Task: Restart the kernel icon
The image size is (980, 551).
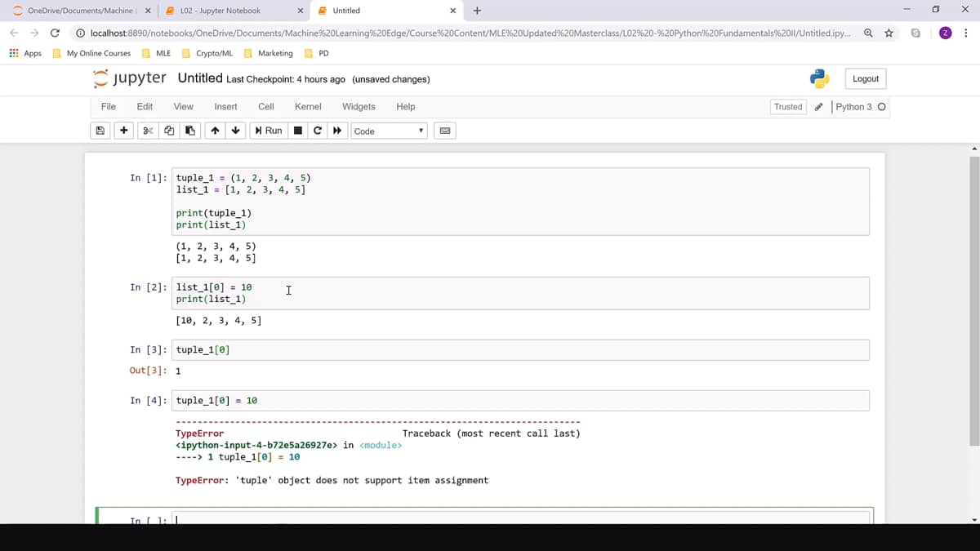Action: 317,131
